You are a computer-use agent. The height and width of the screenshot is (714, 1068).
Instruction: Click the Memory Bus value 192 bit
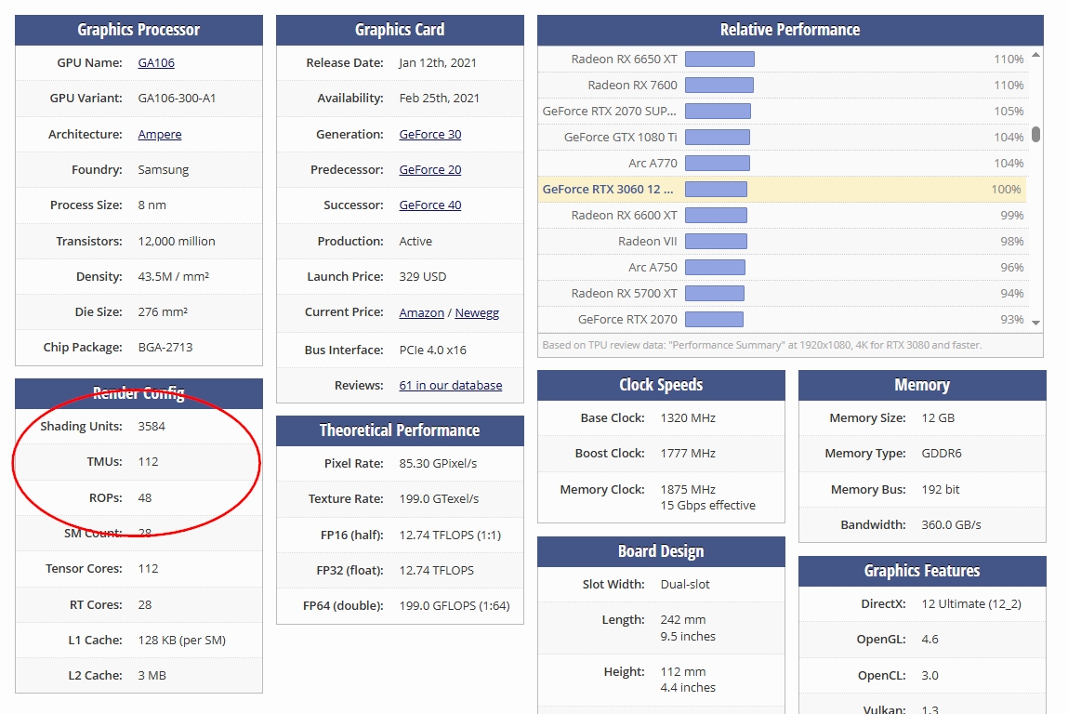pos(941,489)
